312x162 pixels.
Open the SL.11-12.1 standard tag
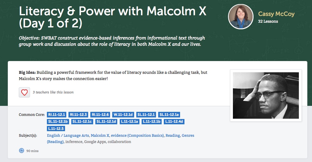coord(146,115)
